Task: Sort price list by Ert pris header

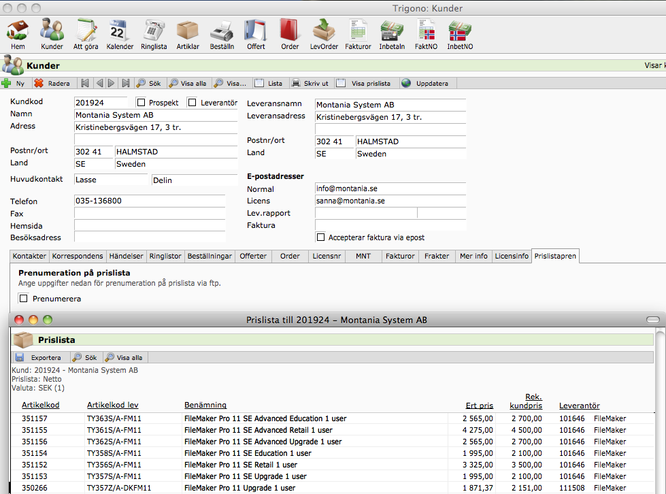Action: (480, 406)
